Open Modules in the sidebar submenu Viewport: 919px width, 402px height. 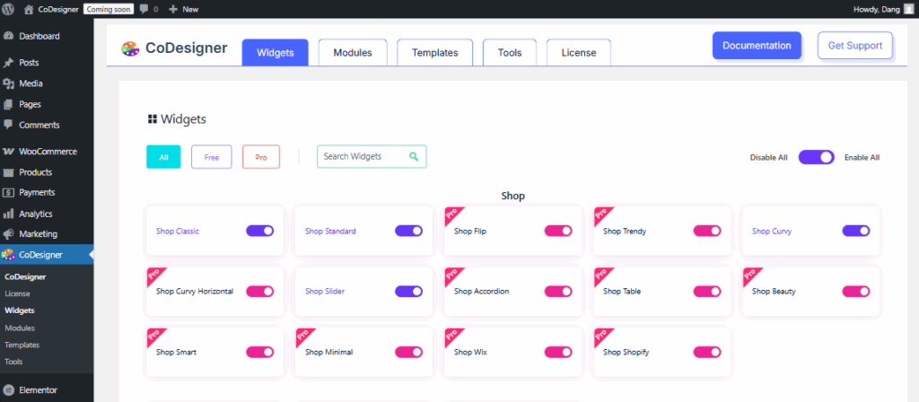(x=20, y=328)
